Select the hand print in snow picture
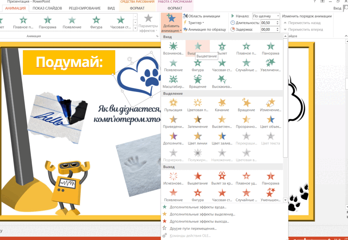348x240 pixels. click(x=138, y=166)
